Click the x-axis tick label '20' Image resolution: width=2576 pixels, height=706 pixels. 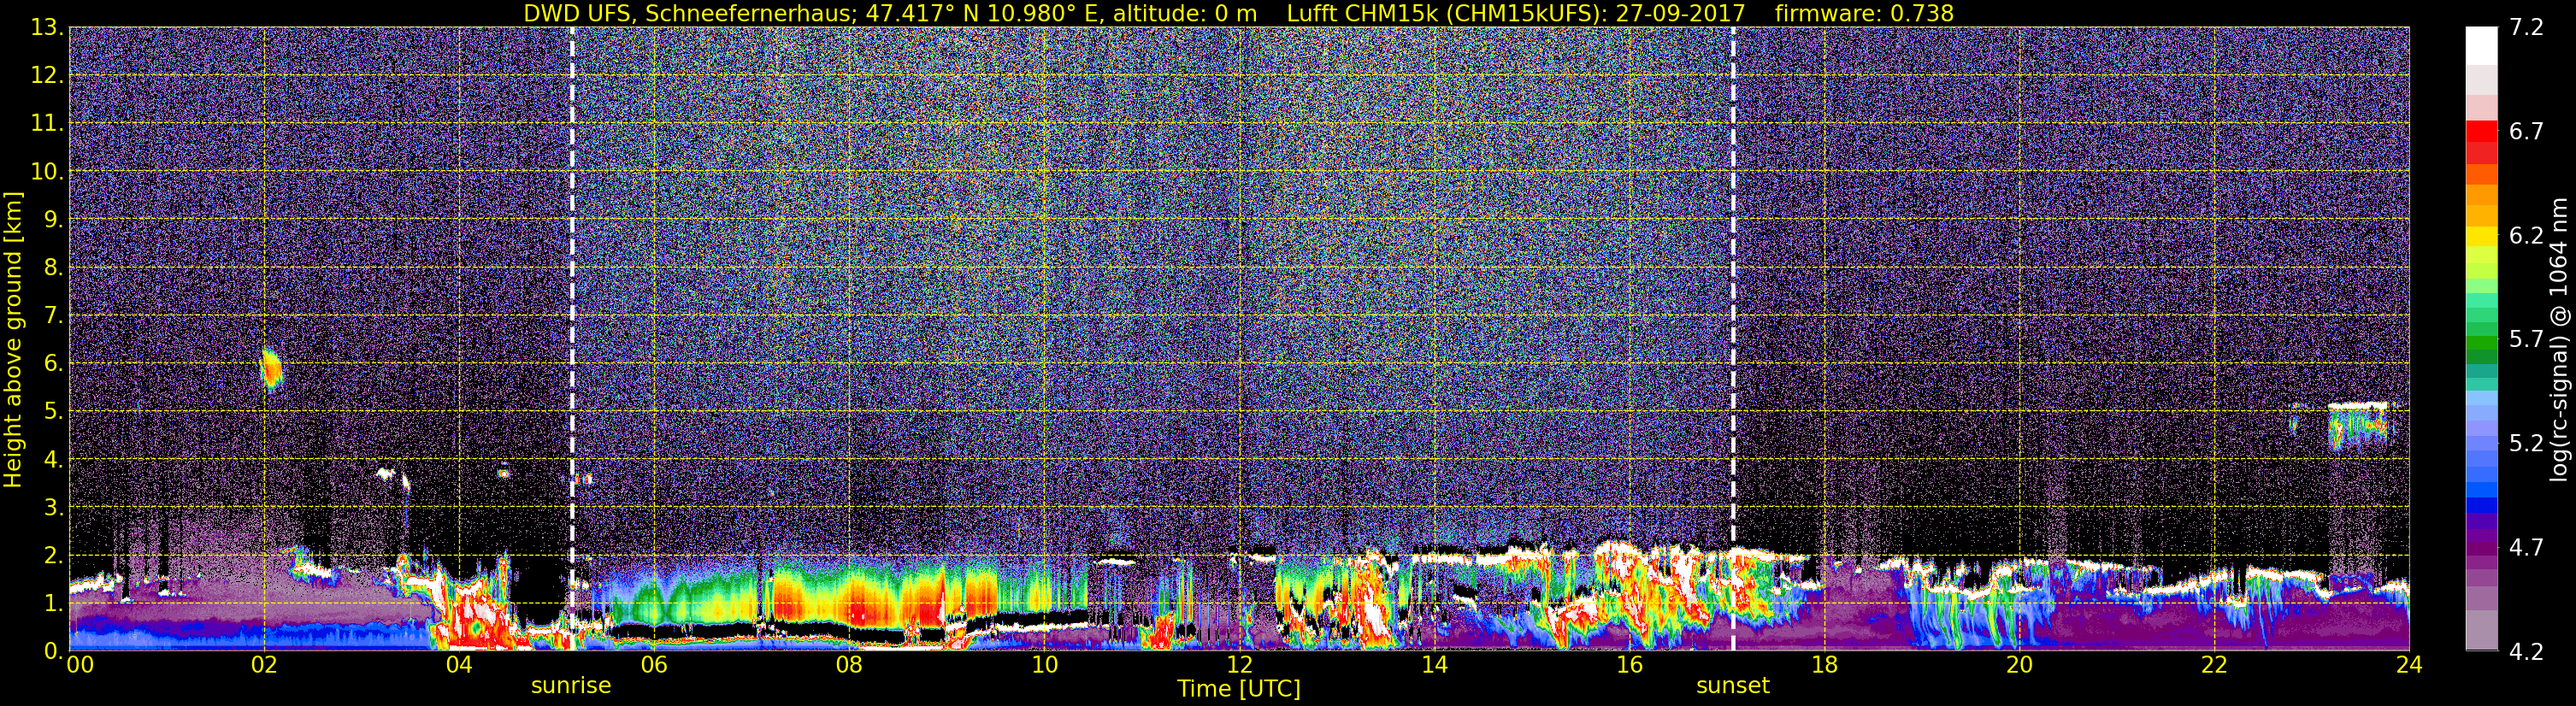click(2019, 665)
